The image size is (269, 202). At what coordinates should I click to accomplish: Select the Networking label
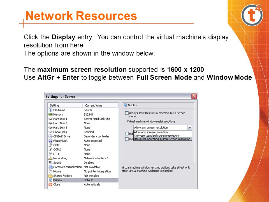[x=60, y=158]
